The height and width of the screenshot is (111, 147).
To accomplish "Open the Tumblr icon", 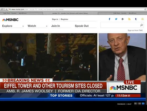I will [x=136, y=19].
